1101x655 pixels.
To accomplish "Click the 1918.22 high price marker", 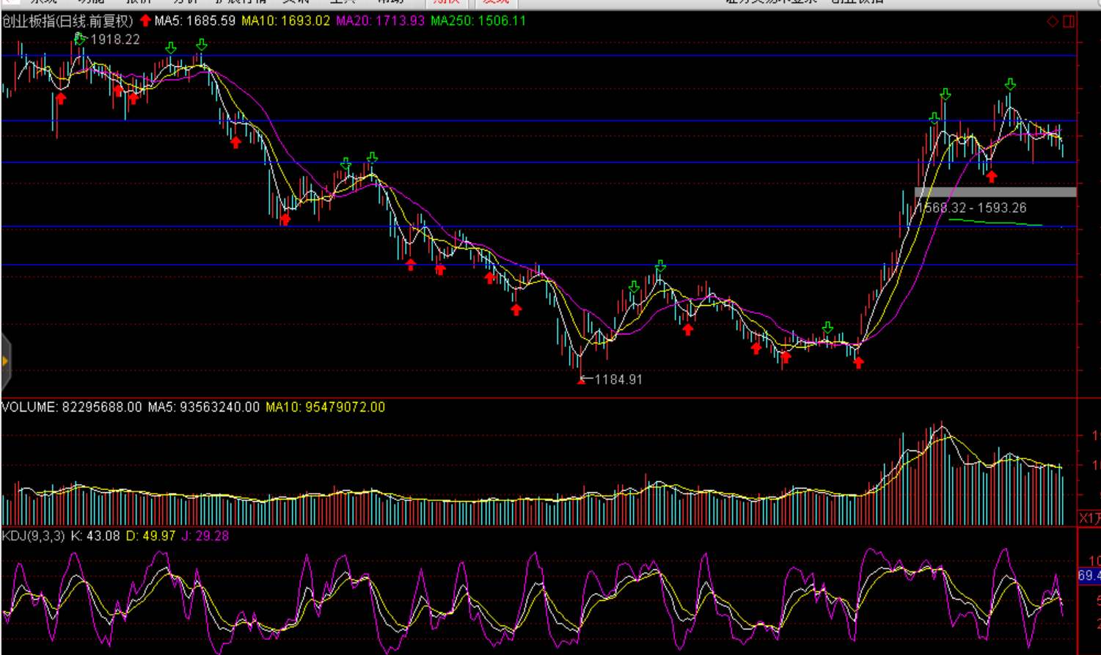I will pos(114,40).
